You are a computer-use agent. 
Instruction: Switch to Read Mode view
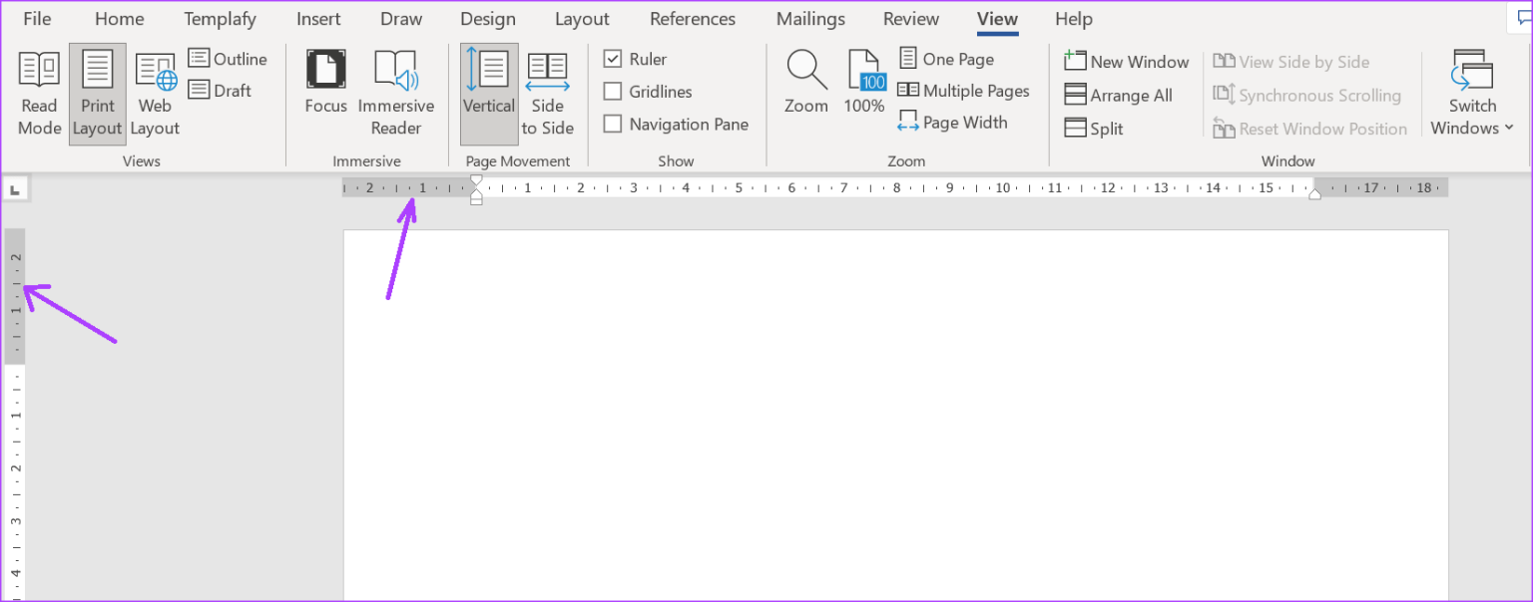39,93
